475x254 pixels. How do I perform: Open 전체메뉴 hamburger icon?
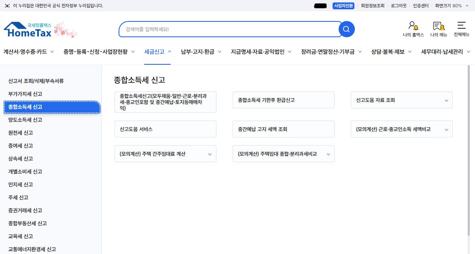pyautogui.click(x=461, y=29)
